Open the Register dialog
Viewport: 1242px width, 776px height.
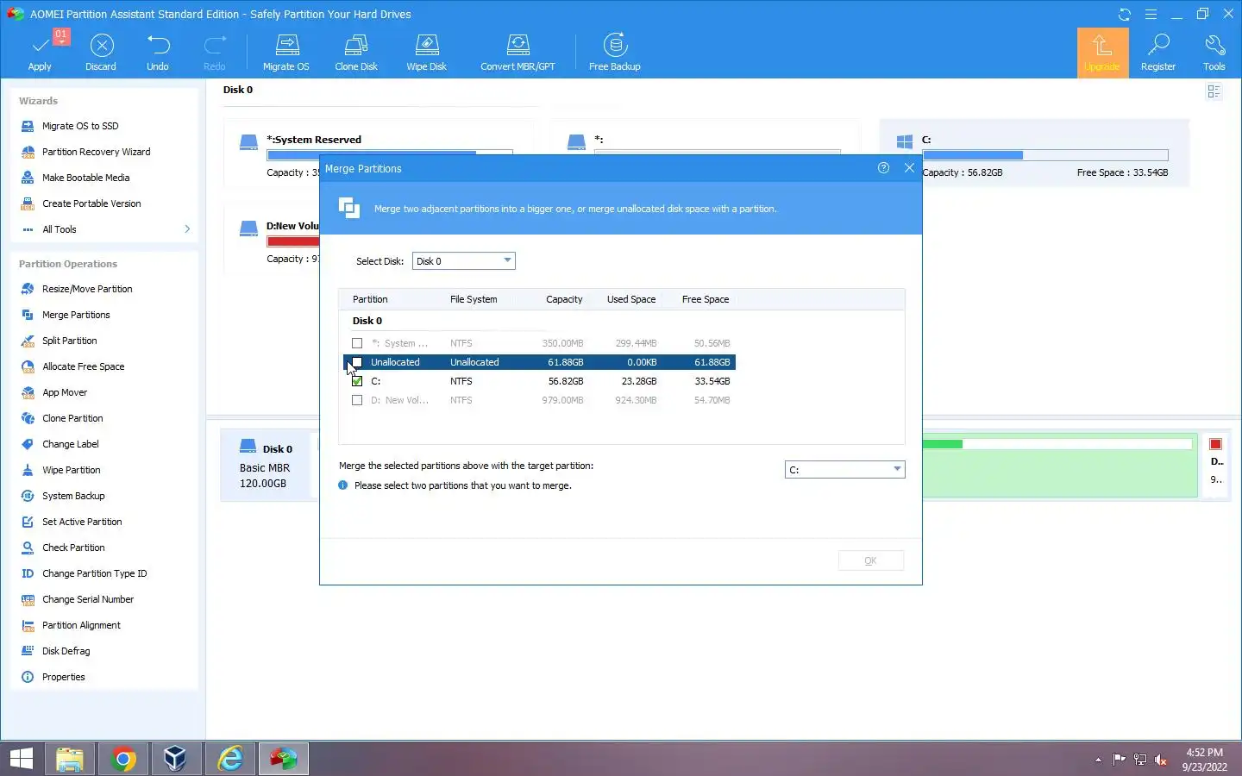[1158, 52]
